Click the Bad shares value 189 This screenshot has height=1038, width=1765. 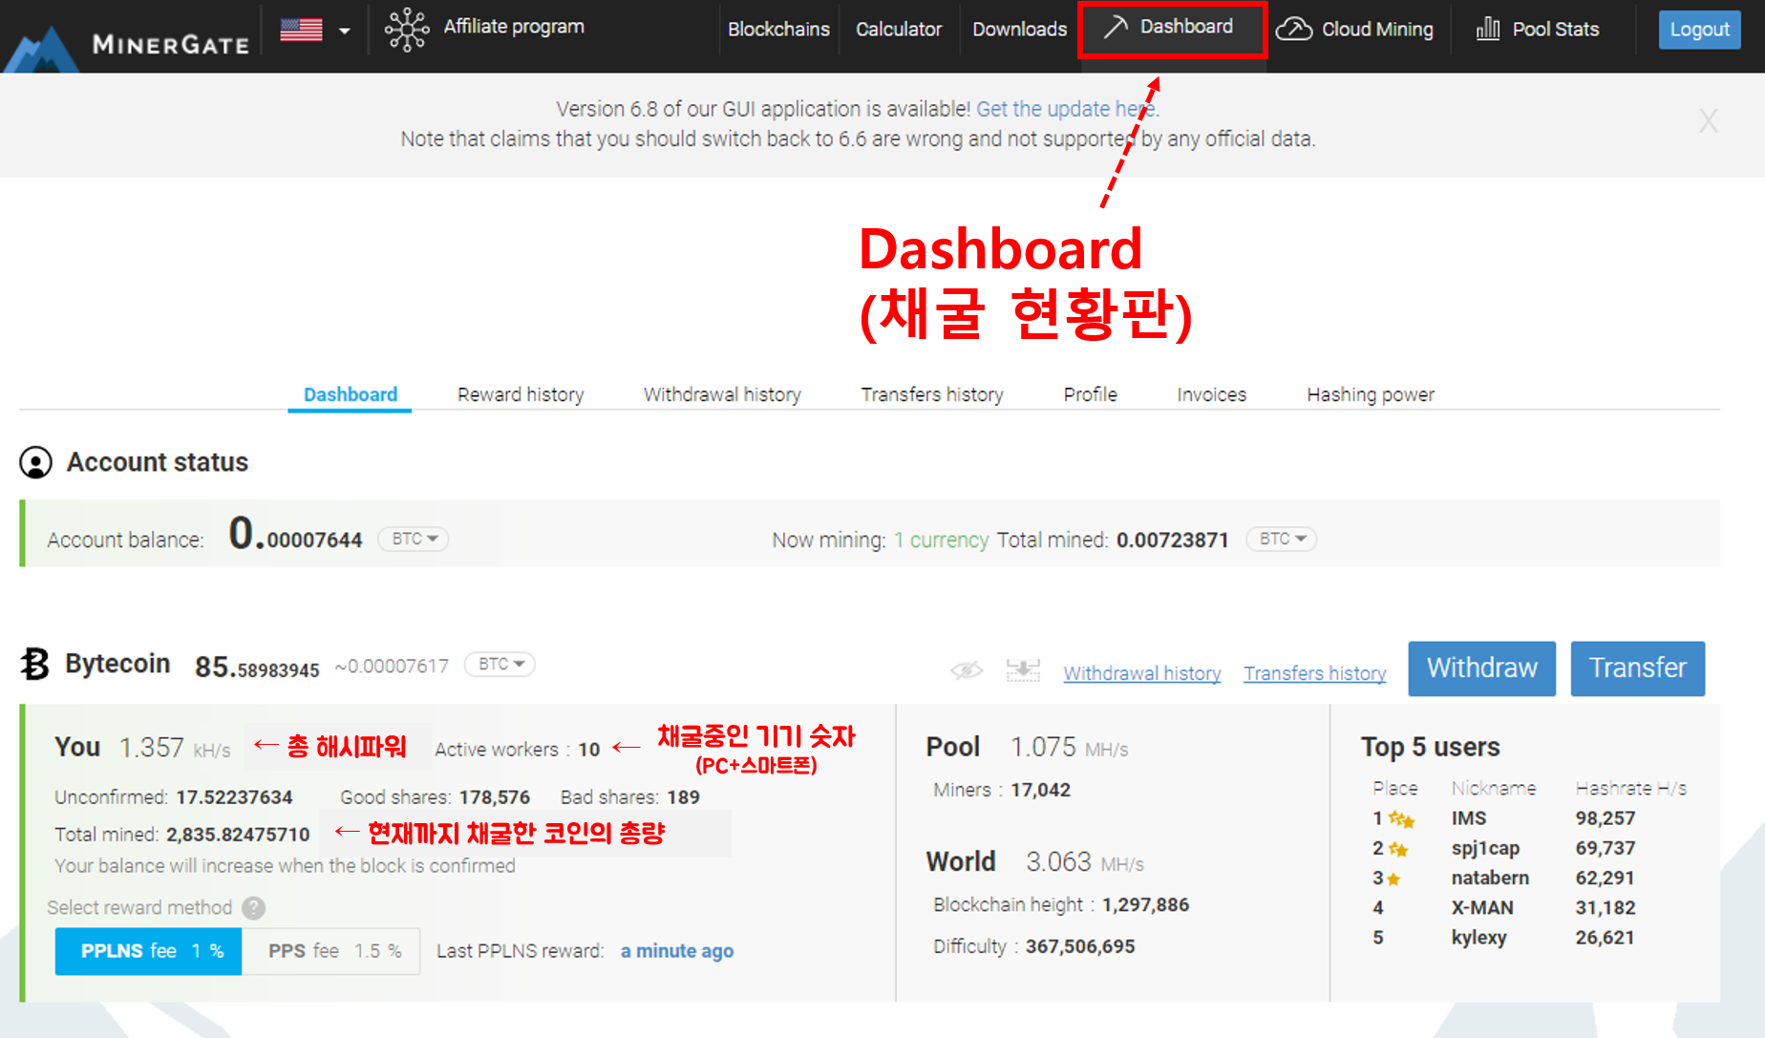point(683,797)
